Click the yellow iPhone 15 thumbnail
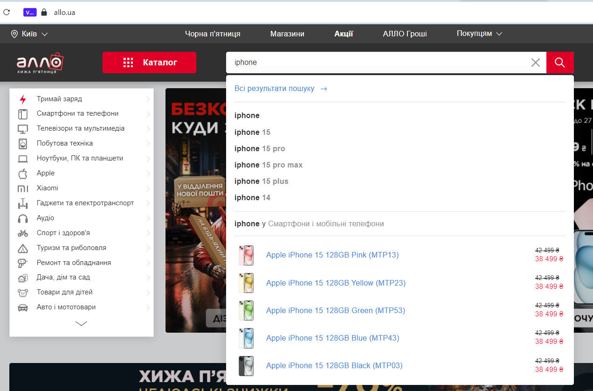Viewport: 593px width, 391px height. pos(246,283)
